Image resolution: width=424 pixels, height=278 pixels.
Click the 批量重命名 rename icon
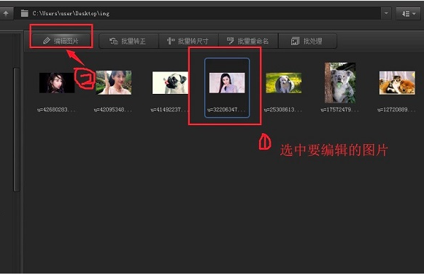[x=230, y=41]
